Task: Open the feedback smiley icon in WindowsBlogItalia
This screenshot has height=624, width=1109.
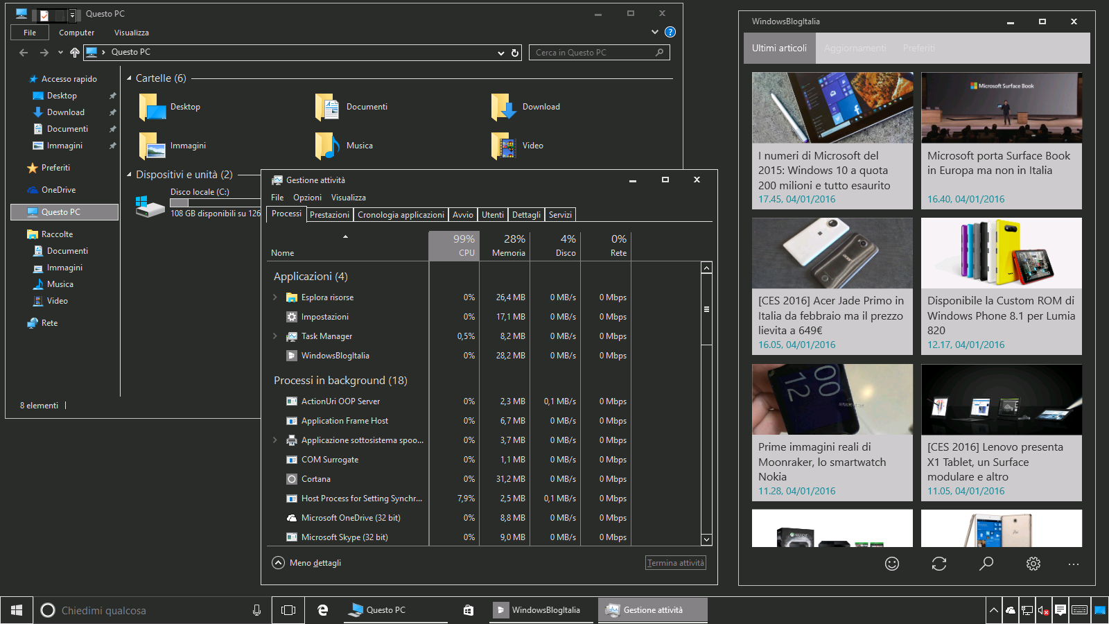Action: (x=892, y=564)
